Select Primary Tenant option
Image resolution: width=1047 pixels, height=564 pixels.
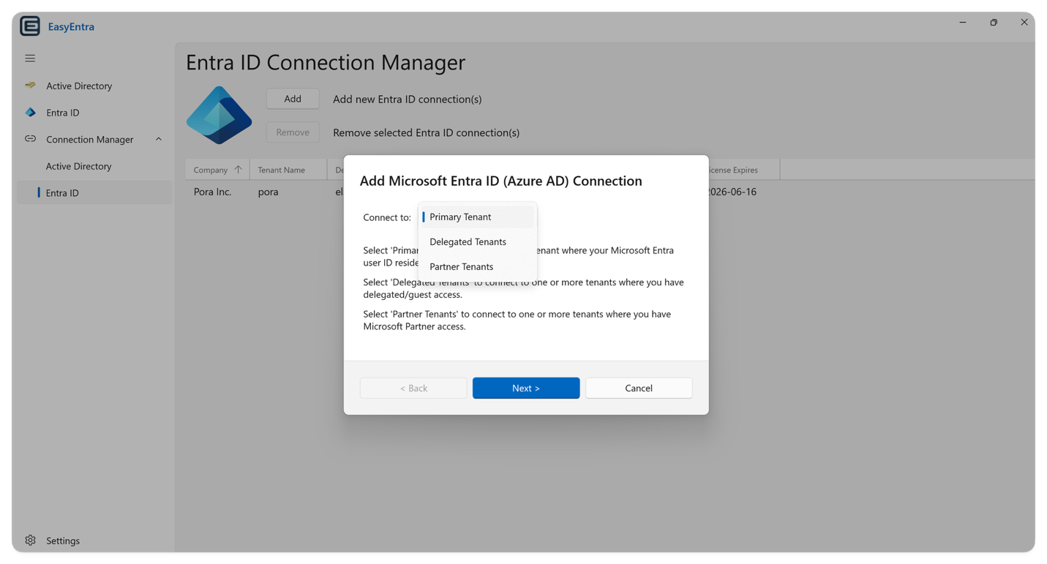click(x=478, y=217)
